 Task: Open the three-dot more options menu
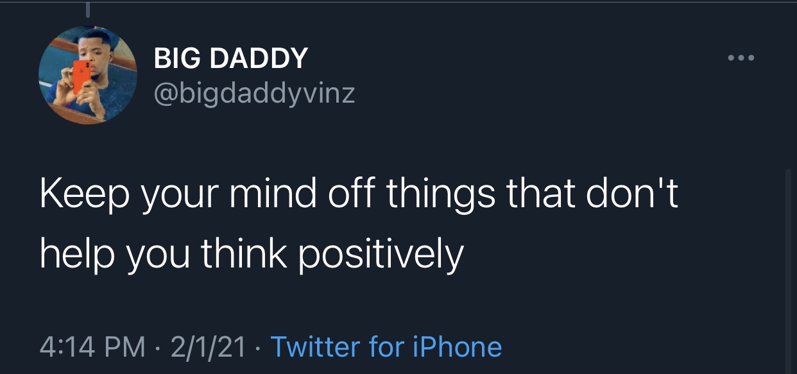tap(742, 58)
